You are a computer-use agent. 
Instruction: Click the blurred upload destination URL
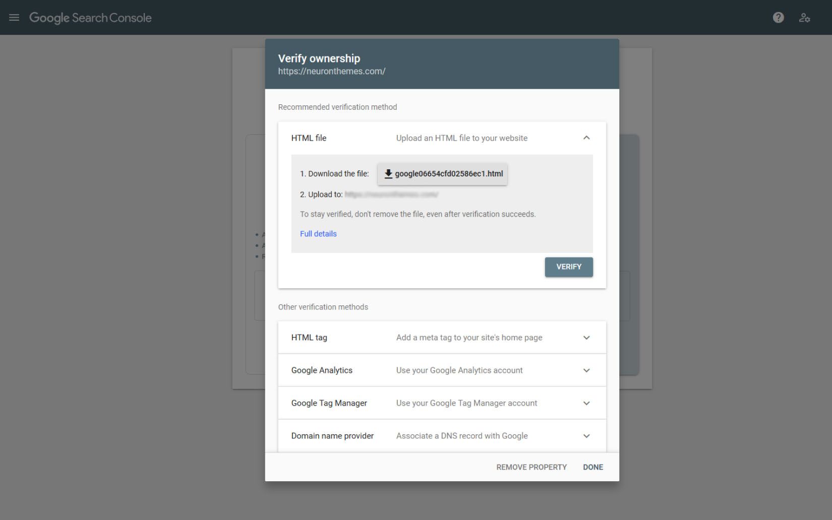[x=391, y=194]
